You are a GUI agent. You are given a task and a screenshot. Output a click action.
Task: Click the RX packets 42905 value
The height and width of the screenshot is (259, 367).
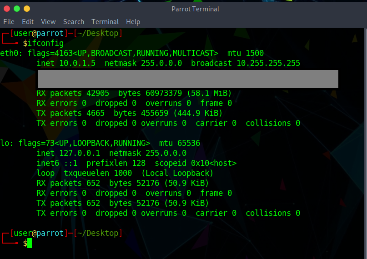98,93
